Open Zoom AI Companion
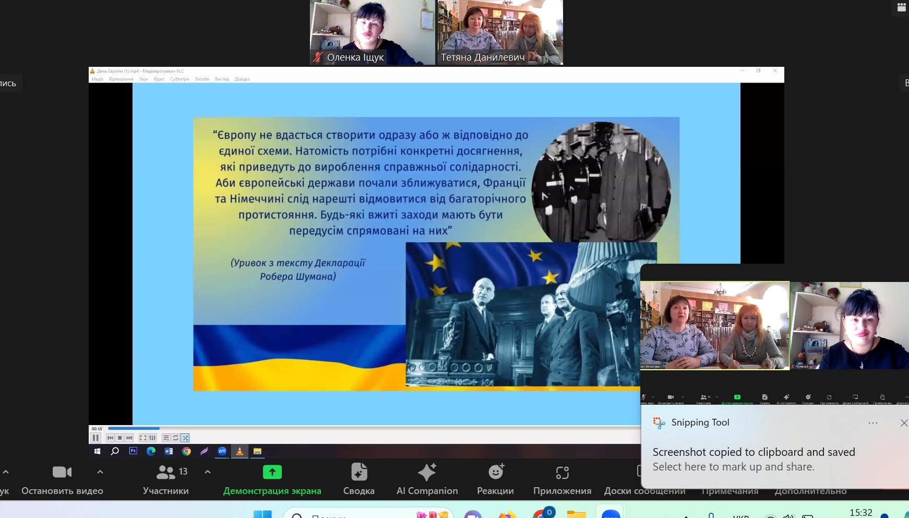Image resolution: width=909 pixels, height=518 pixels. pos(427,479)
